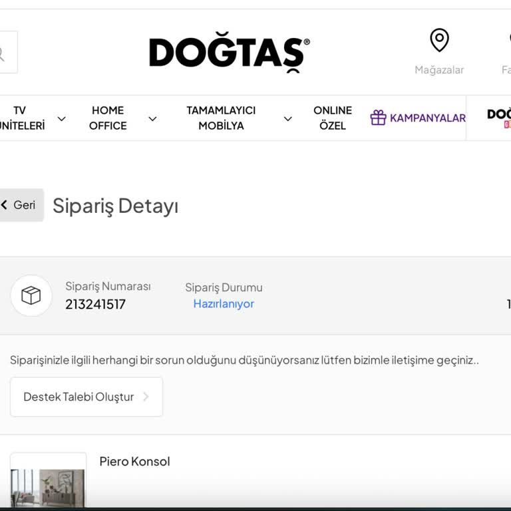The image size is (511, 511).
Task: Click the Sipariş Numarası label
Action: (108, 287)
